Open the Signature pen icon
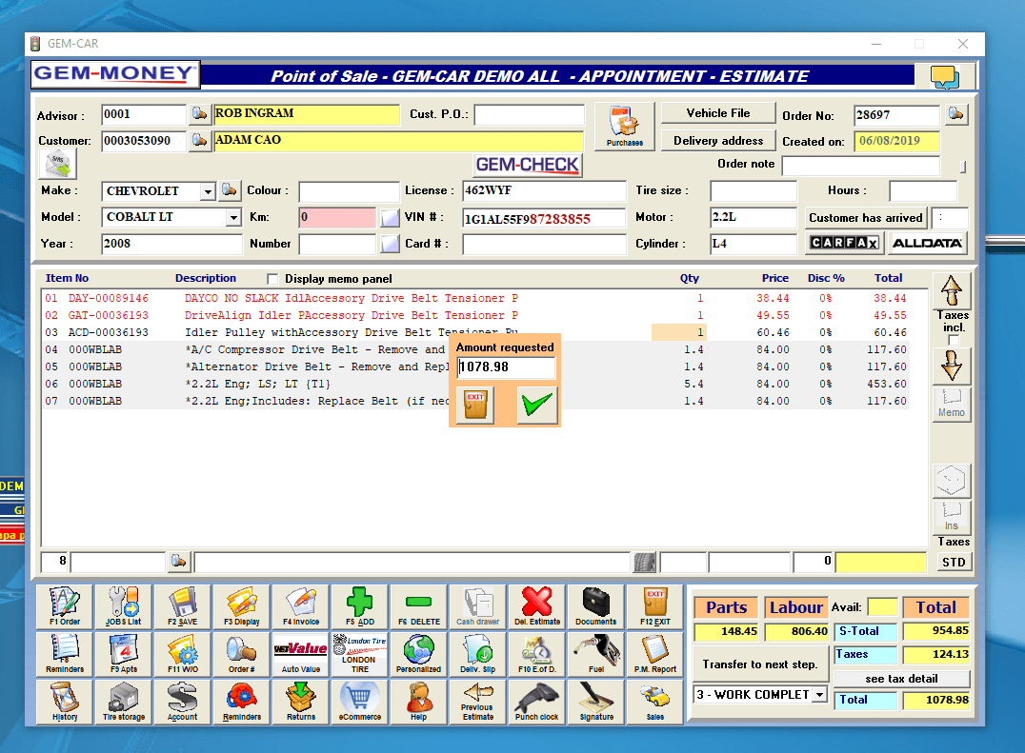 [595, 702]
